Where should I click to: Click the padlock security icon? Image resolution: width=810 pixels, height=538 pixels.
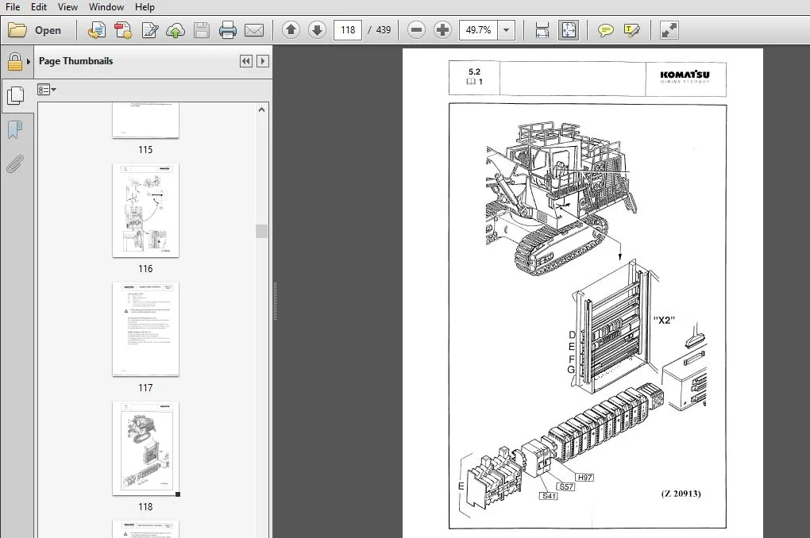[x=14, y=61]
